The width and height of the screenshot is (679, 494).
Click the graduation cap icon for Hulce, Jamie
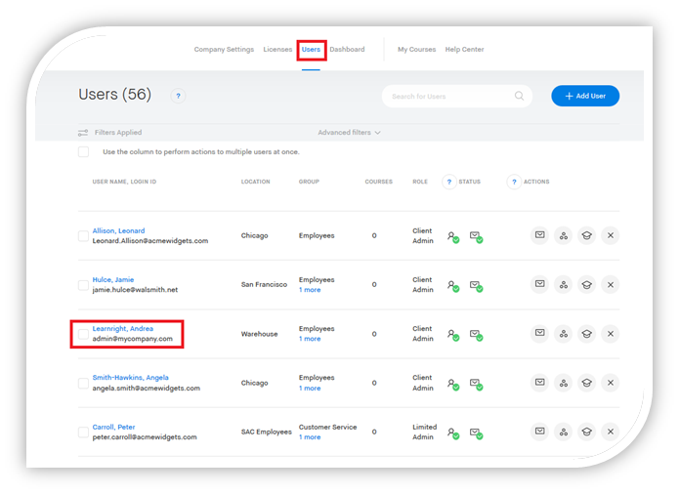click(x=587, y=284)
